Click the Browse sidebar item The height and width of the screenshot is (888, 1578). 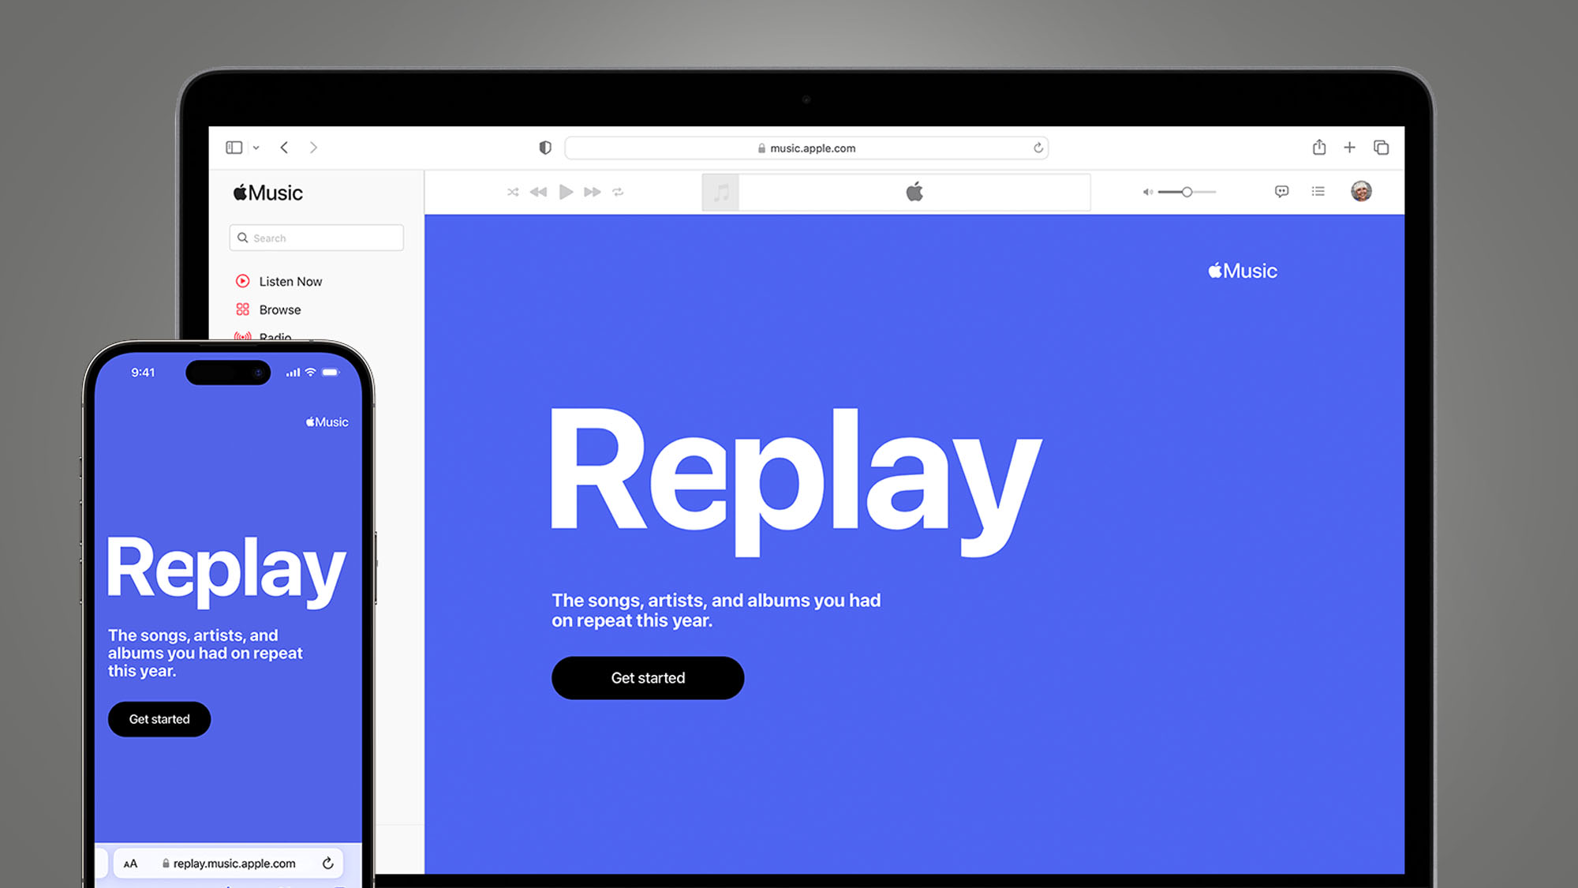[x=278, y=309]
